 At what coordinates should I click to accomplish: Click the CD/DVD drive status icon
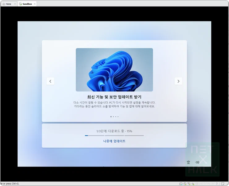[x=185, y=184]
